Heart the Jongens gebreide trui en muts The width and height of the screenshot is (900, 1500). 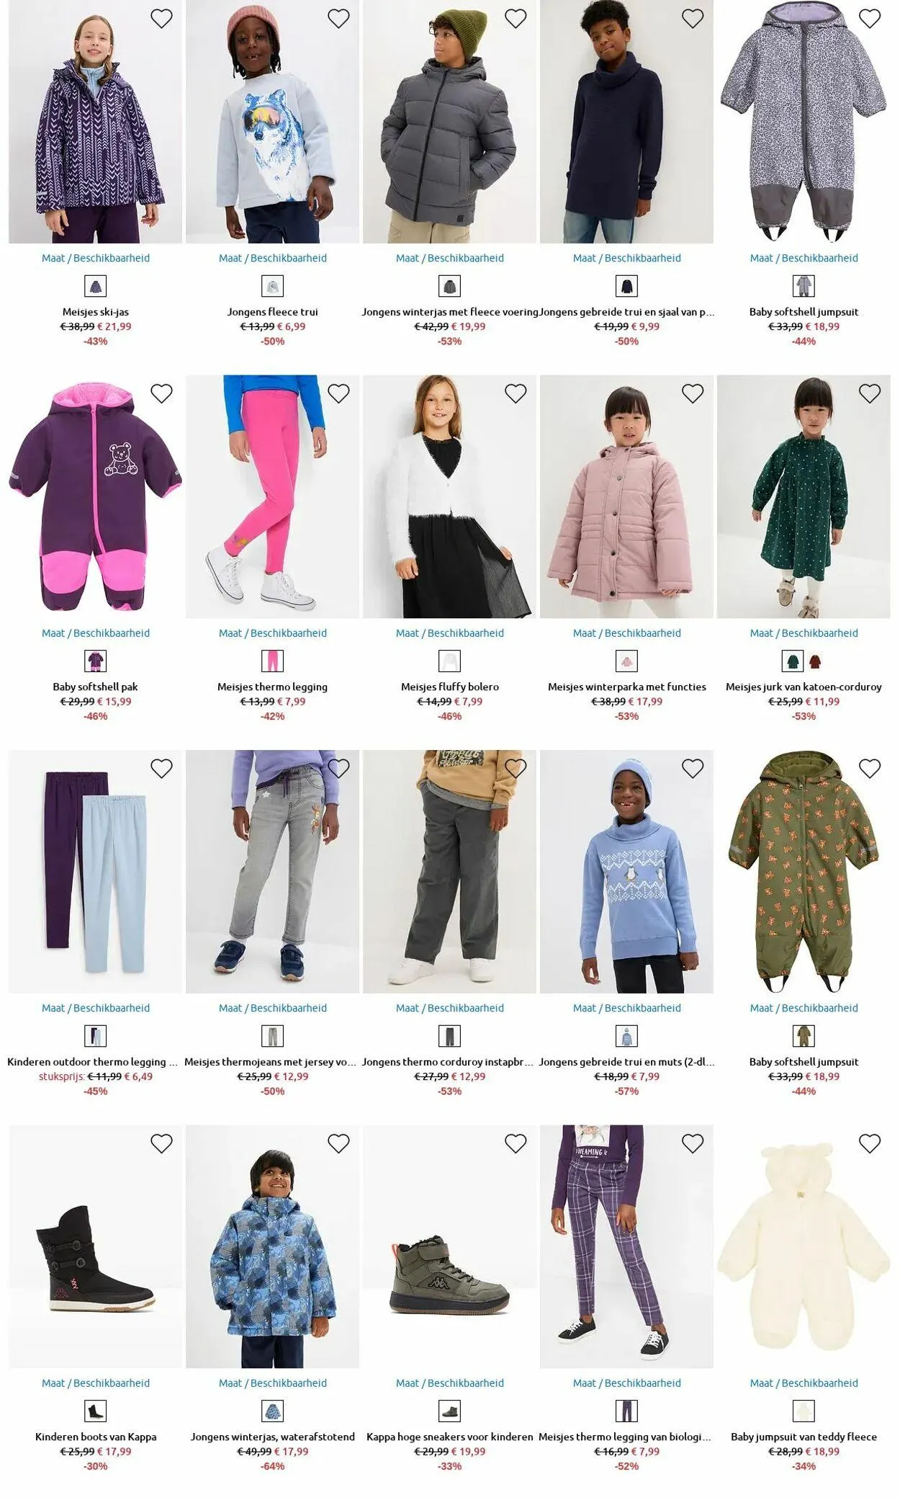pyautogui.click(x=693, y=769)
